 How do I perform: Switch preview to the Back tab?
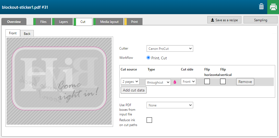27,34
